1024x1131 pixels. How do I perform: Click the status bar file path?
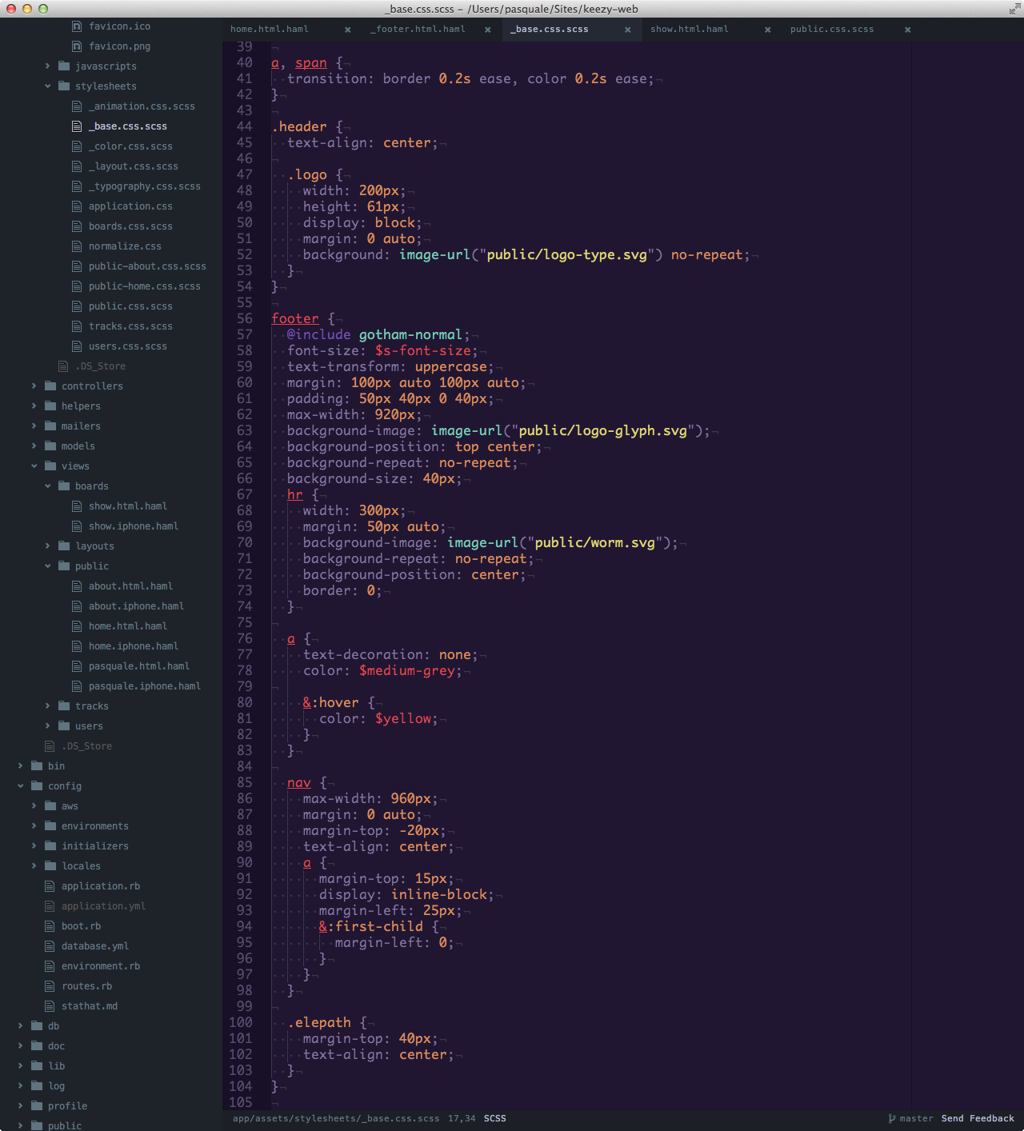(x=336, y=1119)
